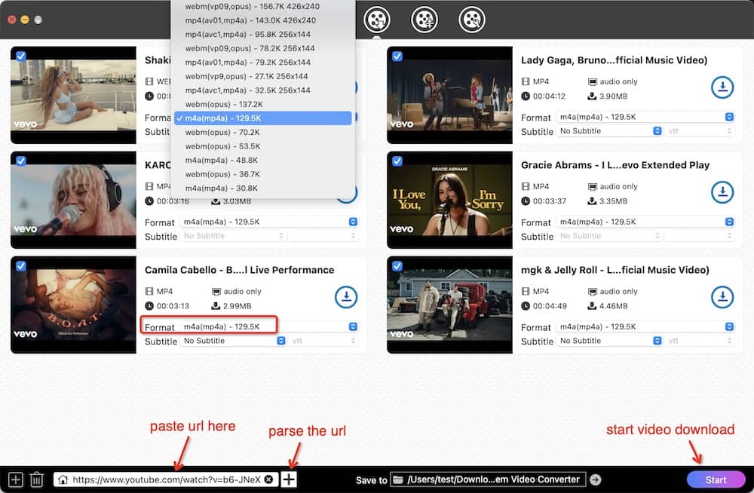Select webm(opus) - 137.2K format option

pos(224,104)
